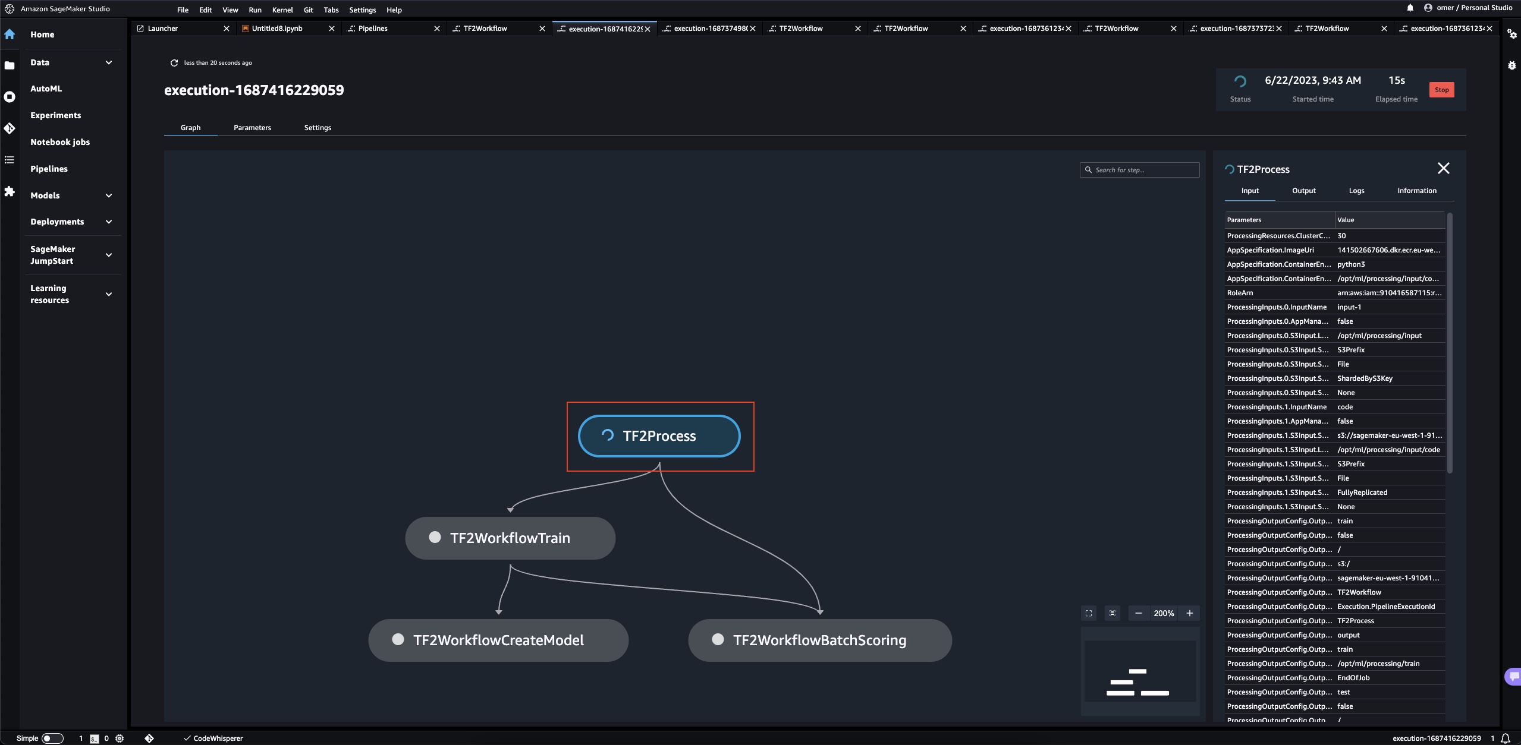Open Notebook jobs in the sidebar
The width and height of the screenshot is (1521, 745).
(x=60, y=142)
